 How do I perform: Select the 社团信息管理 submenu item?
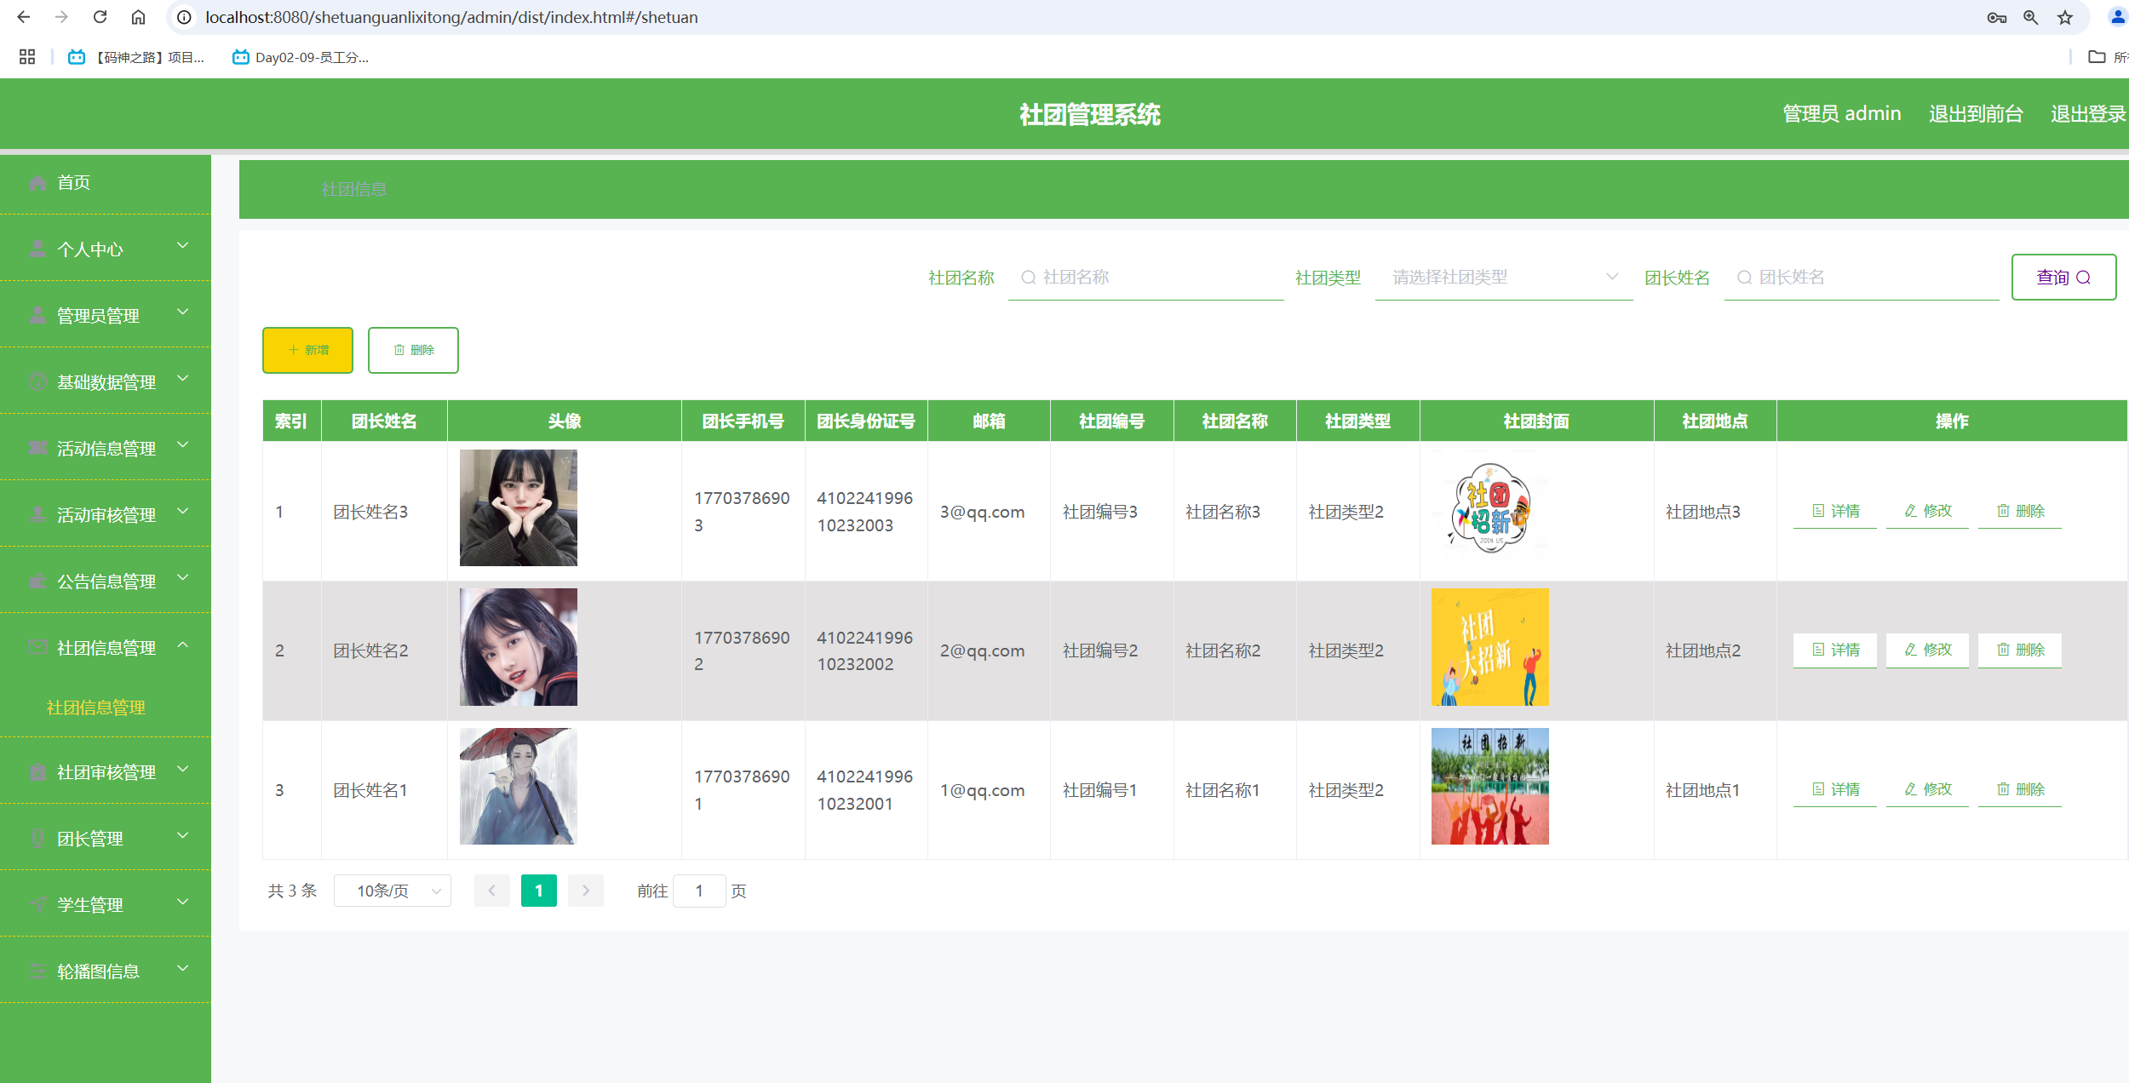96,708
